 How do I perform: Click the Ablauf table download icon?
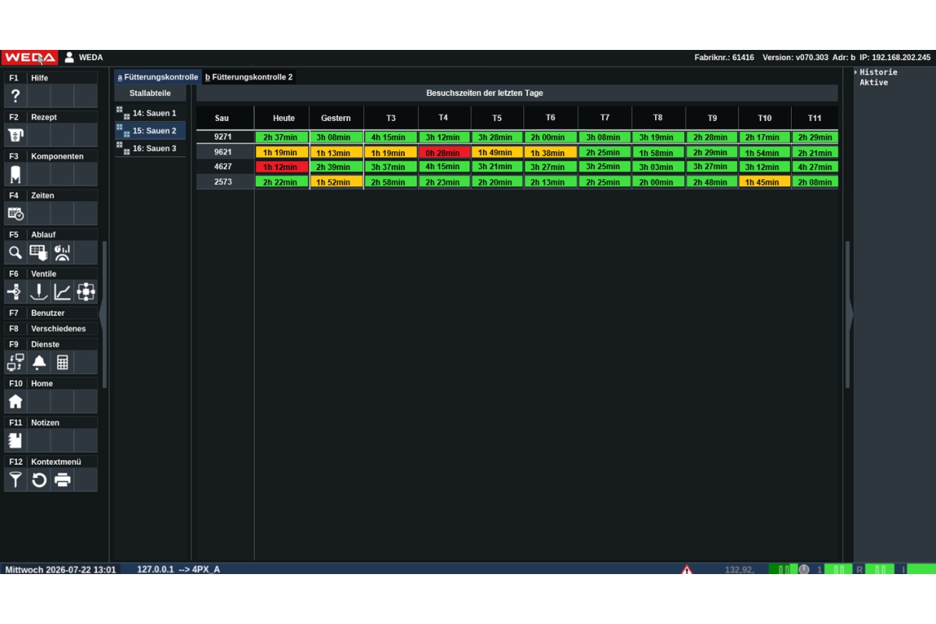pos(38,253)
